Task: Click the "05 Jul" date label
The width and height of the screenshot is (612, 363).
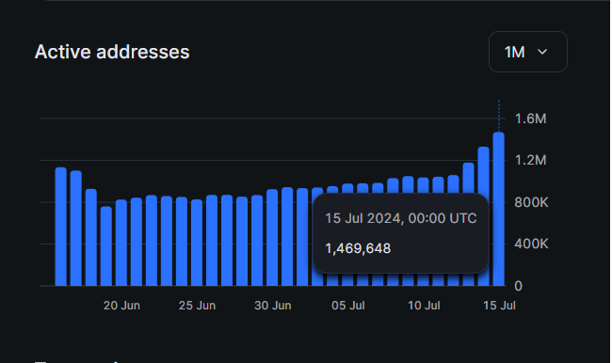Action: [x=348, y=306]
